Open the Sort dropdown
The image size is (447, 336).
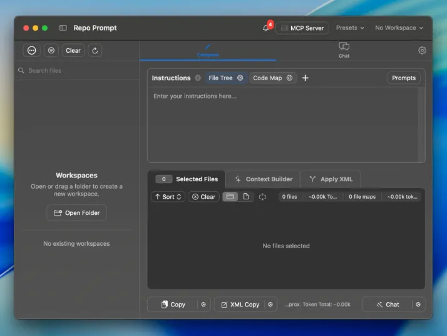pos(168,197)
